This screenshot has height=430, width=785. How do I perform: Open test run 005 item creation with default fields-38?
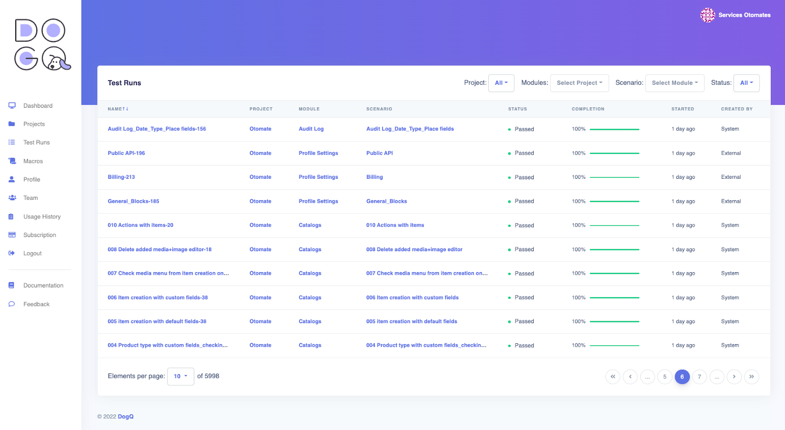[x=157, y=321]
